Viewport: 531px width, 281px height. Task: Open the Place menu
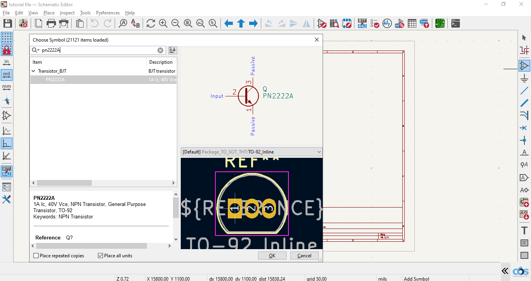pyautogui.click(x=49, y=13)
